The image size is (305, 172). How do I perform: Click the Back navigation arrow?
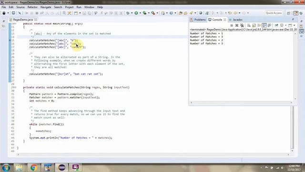tap(235, 13)
